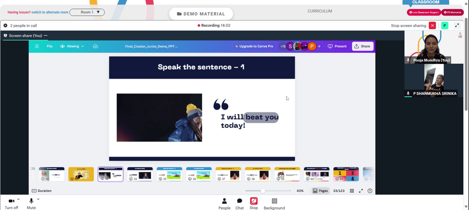Click the 43% zoom level value
This screenshot has height=210, width=469.
point(300,191)
